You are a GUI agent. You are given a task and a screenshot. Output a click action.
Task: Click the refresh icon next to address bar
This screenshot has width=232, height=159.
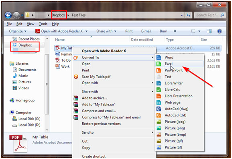[188, 15]
